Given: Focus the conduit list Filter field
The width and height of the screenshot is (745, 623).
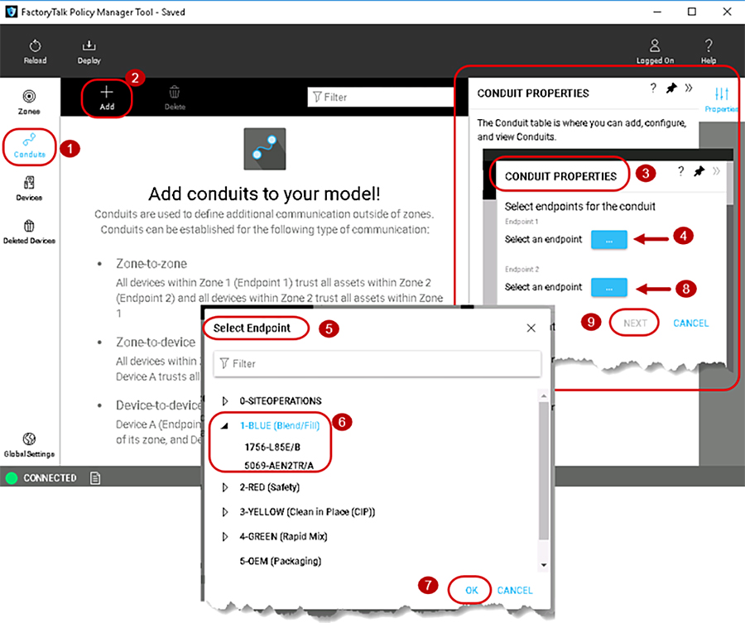Looking at the screenshot, I should point(381,97).
